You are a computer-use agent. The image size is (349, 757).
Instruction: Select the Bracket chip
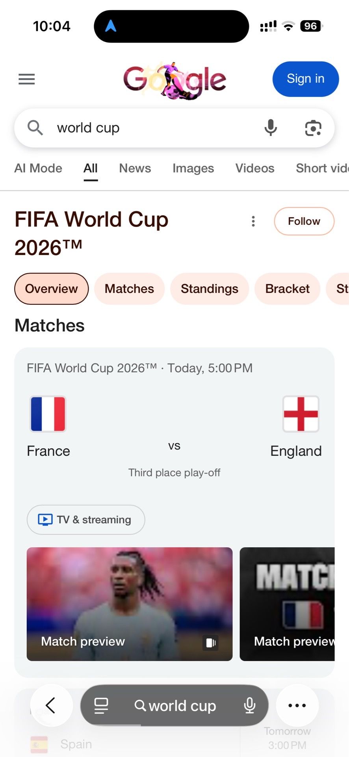pyautogui.click(x=287, y=289)
